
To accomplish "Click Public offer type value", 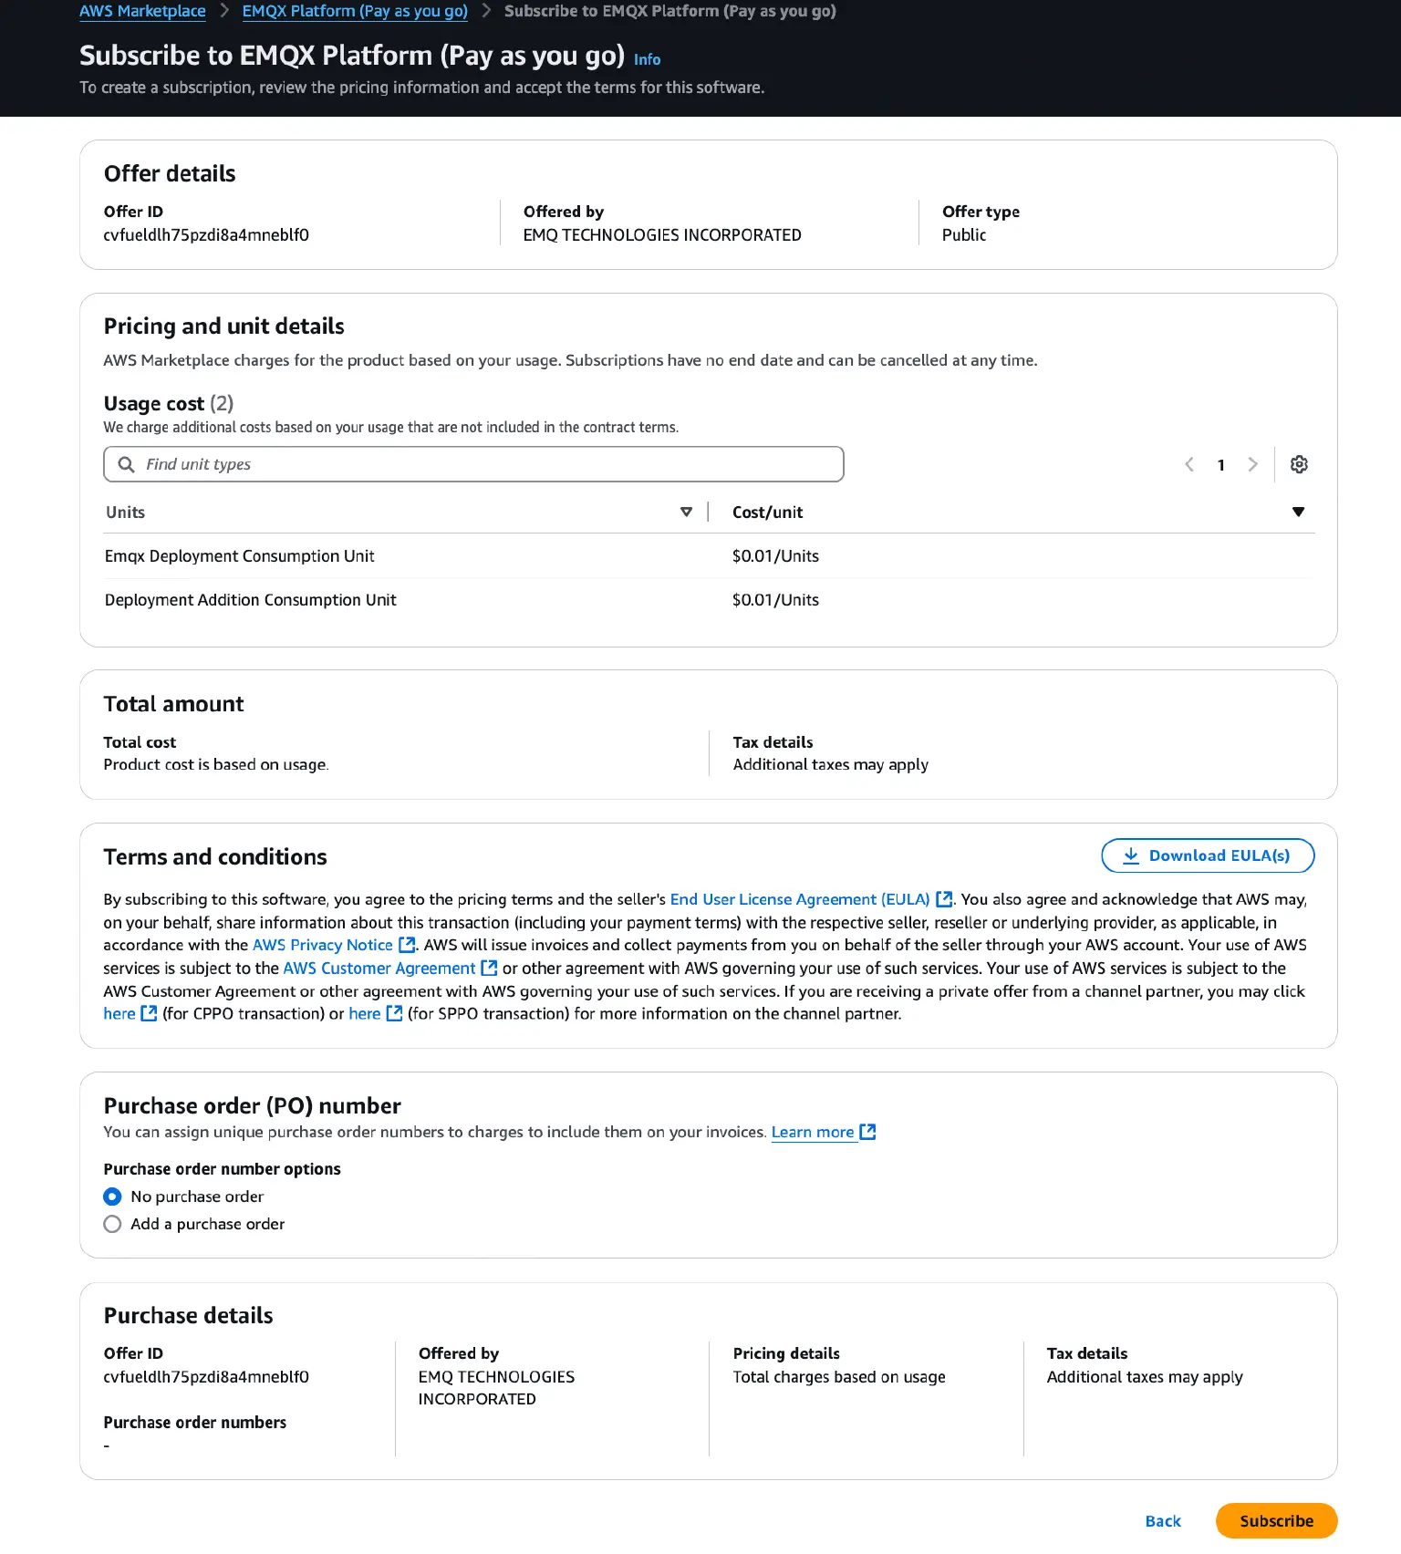I will pyautogui.click(x=964, y=235).
